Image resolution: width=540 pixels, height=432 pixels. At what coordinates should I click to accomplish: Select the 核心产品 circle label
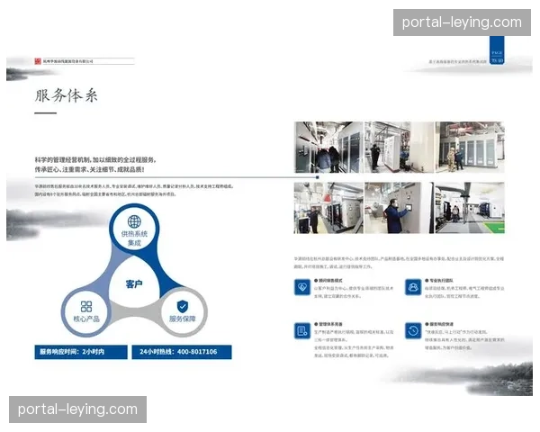pos(86,319)
